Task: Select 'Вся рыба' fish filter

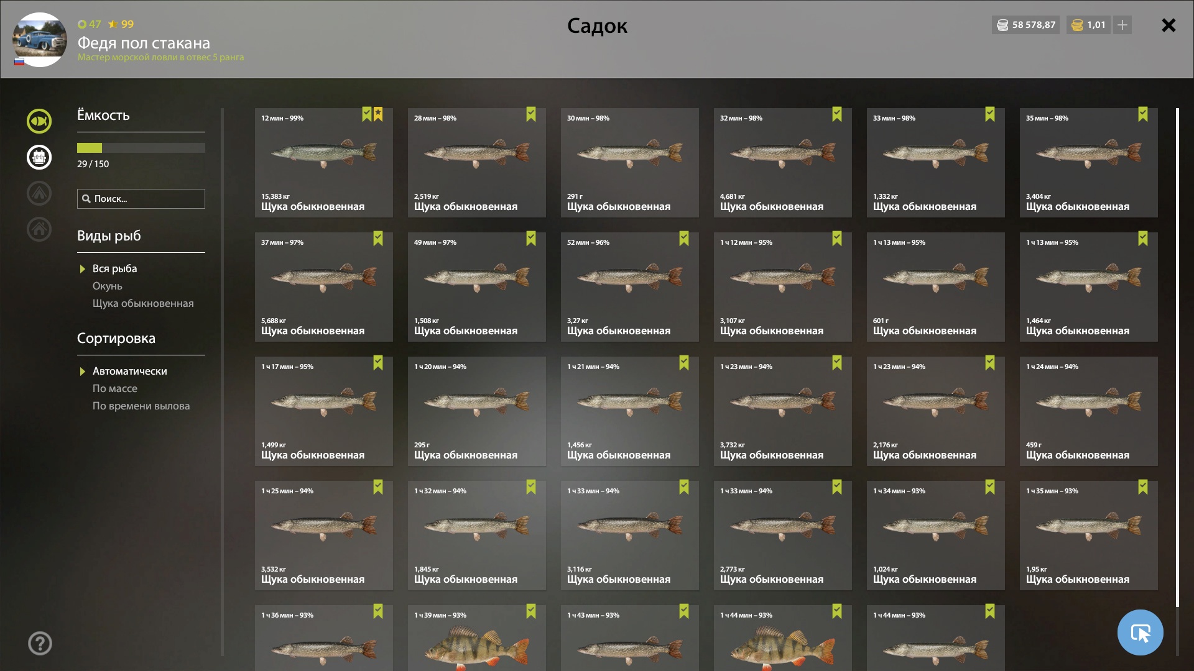Action: coord(114,268)
